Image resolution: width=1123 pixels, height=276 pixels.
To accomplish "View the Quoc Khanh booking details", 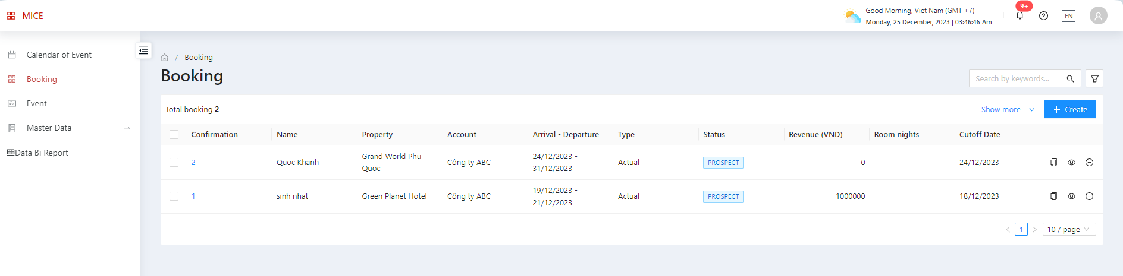I will click(1071, 163).
